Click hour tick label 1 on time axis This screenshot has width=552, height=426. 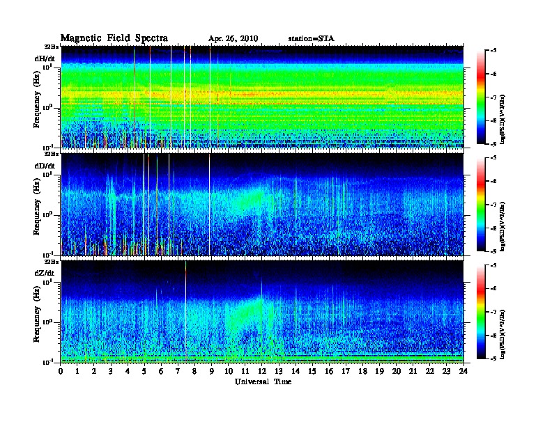[x=77, y=372]
